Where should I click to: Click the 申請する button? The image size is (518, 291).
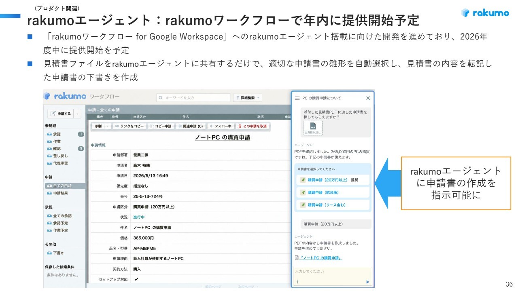pyautogui.click(x=61, y=114)
